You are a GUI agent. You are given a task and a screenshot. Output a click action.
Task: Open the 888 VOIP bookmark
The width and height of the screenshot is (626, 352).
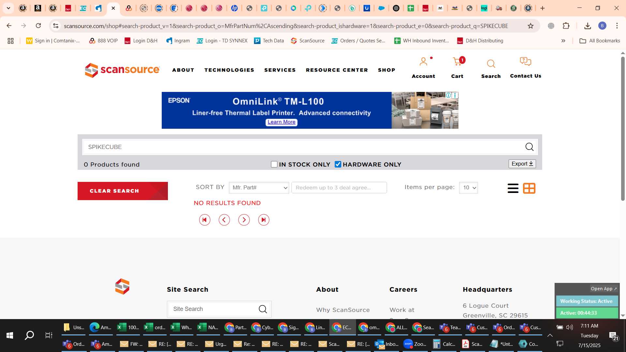pos(103,41)
